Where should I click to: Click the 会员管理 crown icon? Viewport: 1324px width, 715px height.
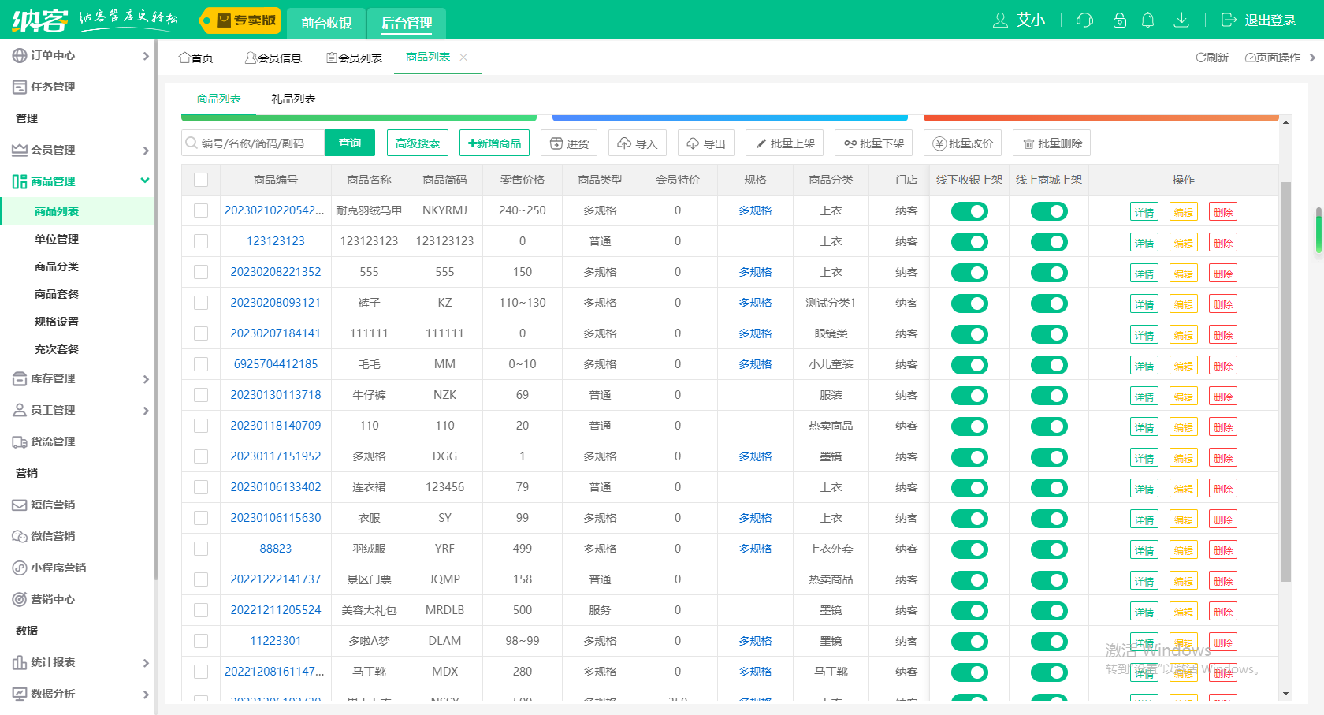click(x=20, y=150)
